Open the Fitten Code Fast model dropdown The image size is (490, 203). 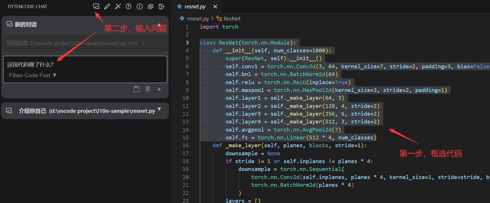[x=33, y=75]
